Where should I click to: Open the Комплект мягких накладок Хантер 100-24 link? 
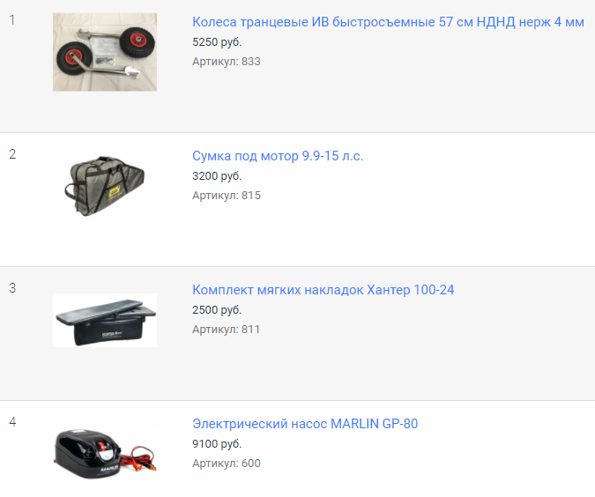[324, 290]
